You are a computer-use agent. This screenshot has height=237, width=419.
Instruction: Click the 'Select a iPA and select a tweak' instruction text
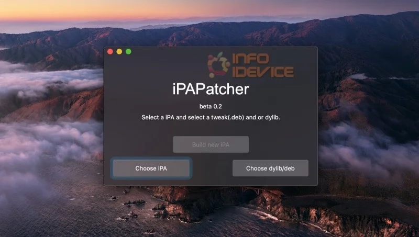[211, 117]
